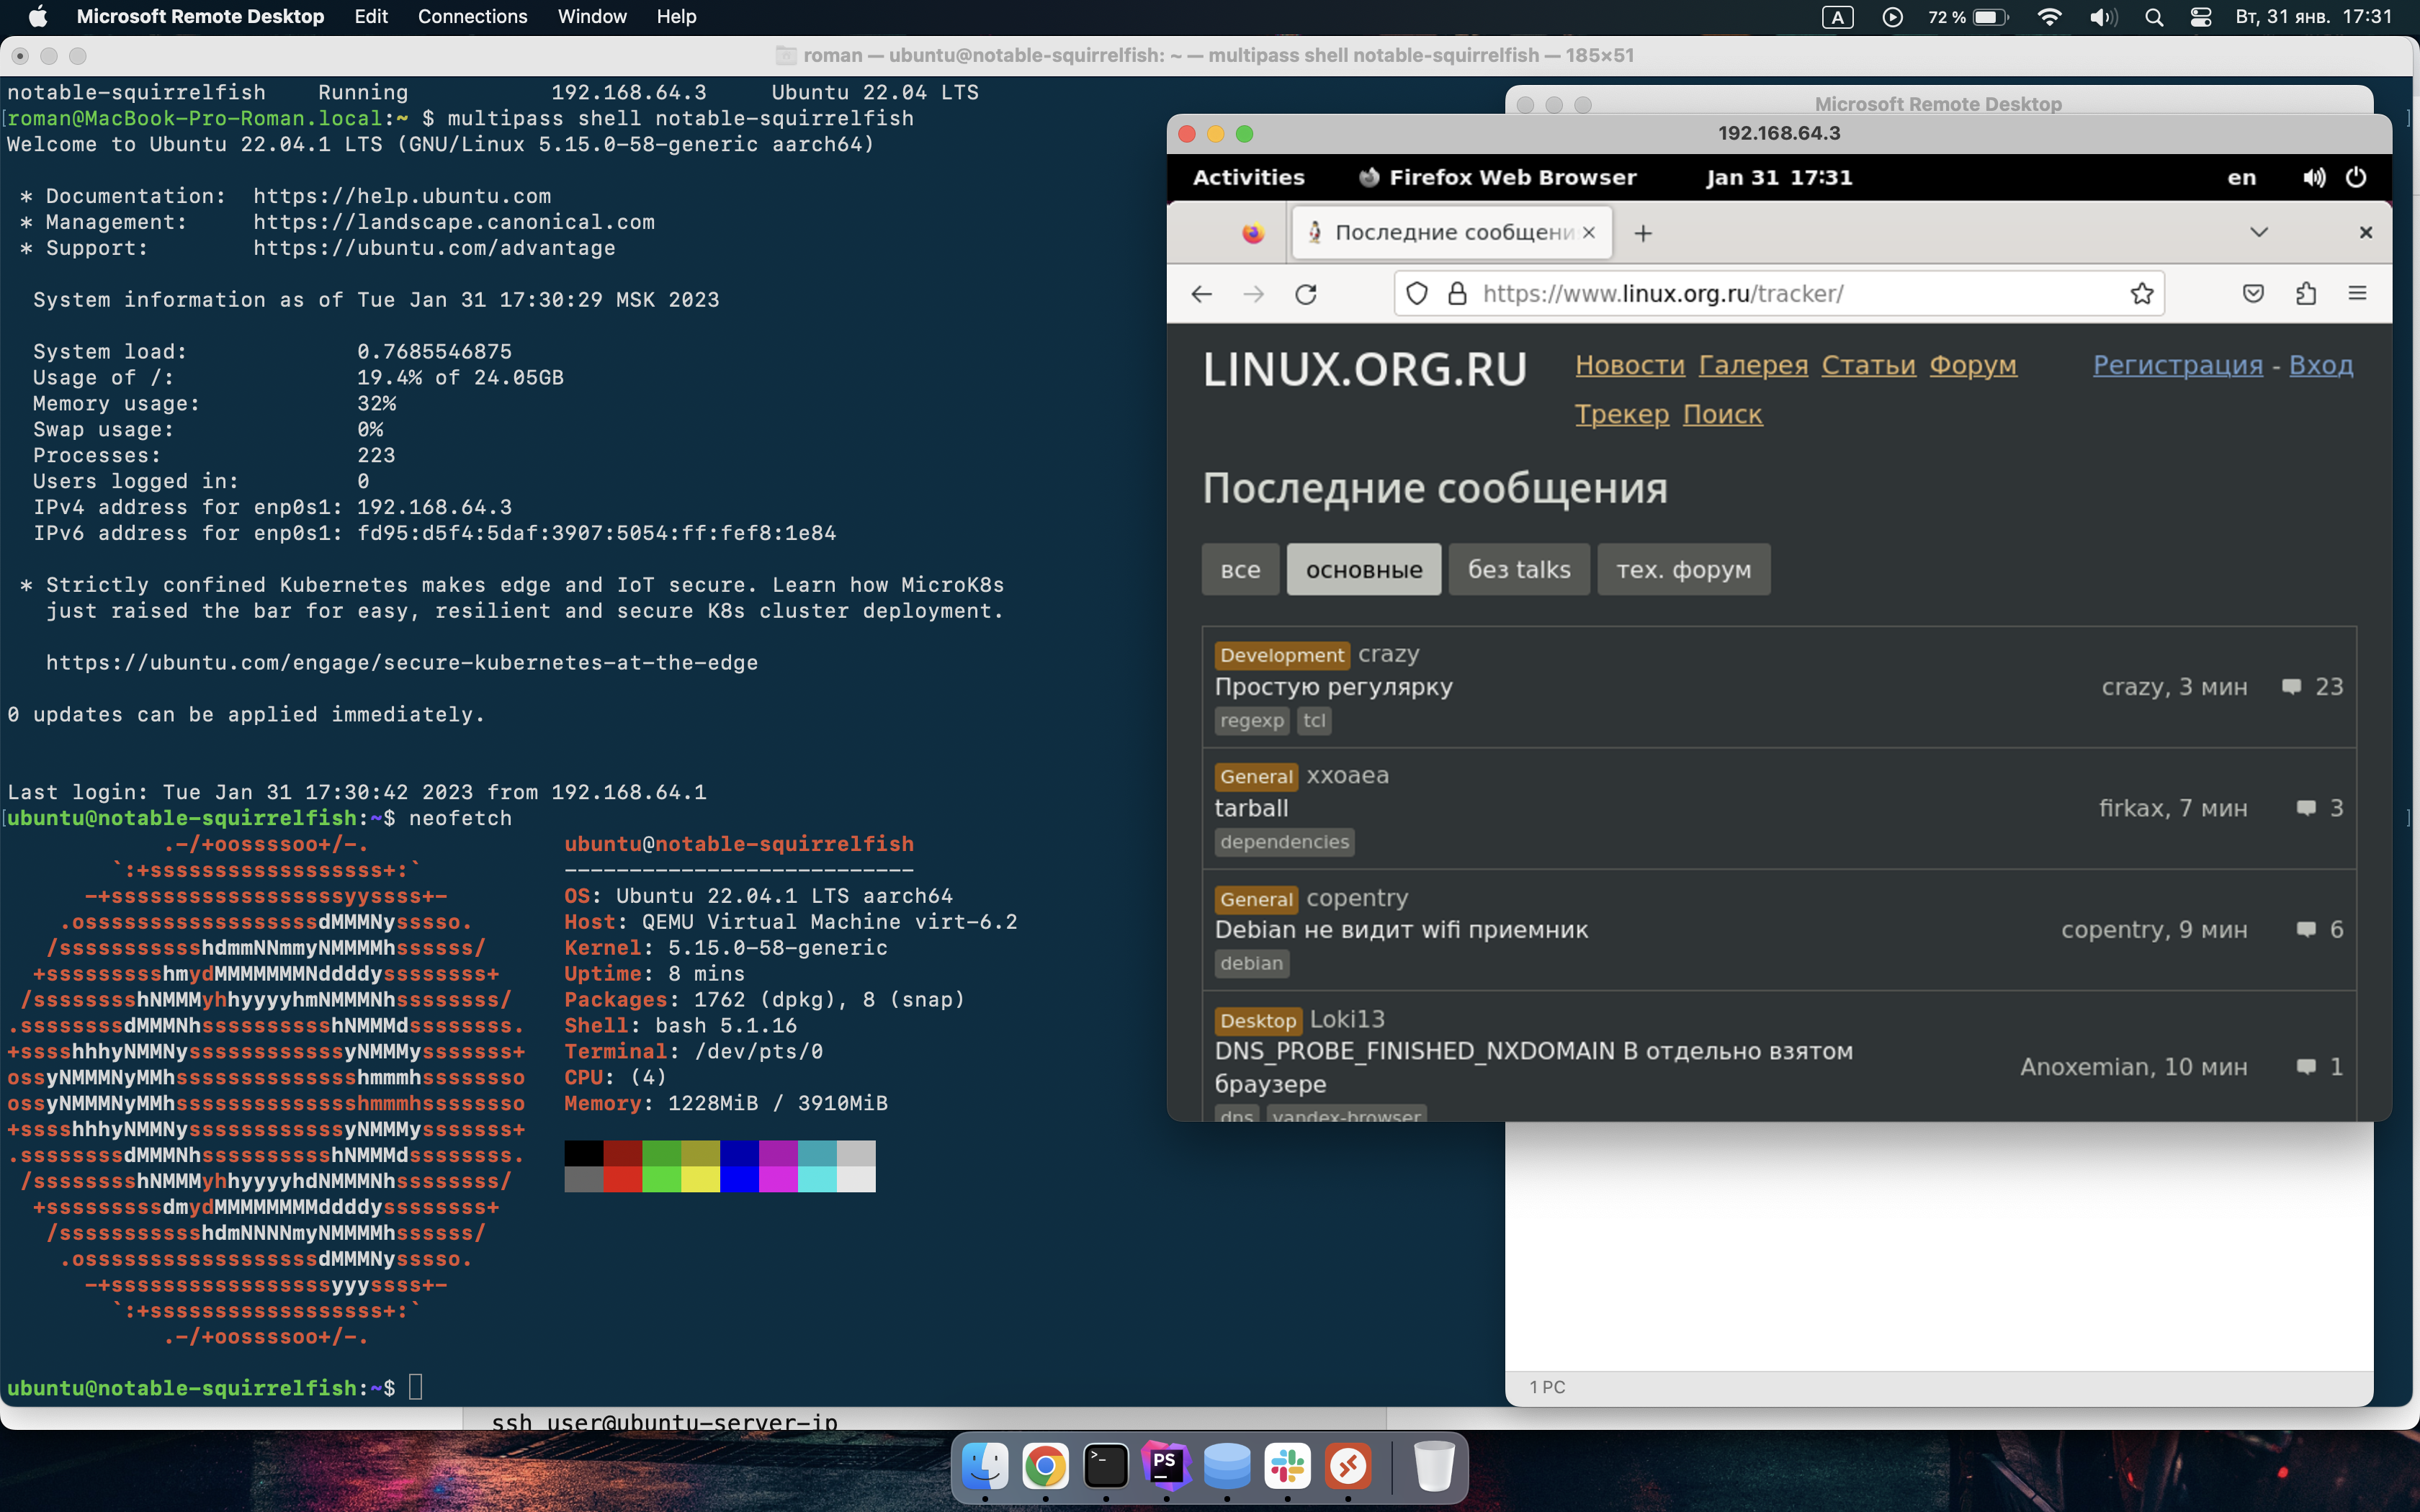
Task: Open Spotlight search icon
Action: coord(2154,17)
